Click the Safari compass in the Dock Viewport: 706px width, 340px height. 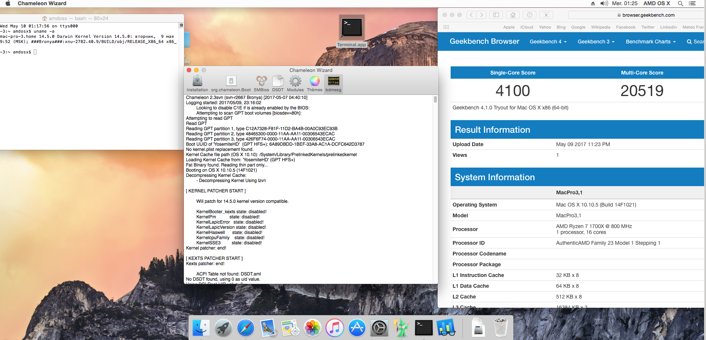245,328
